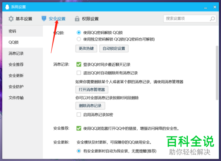Choose 使用独立密码解锁 QQ锁 radio option

coord(79,39)
